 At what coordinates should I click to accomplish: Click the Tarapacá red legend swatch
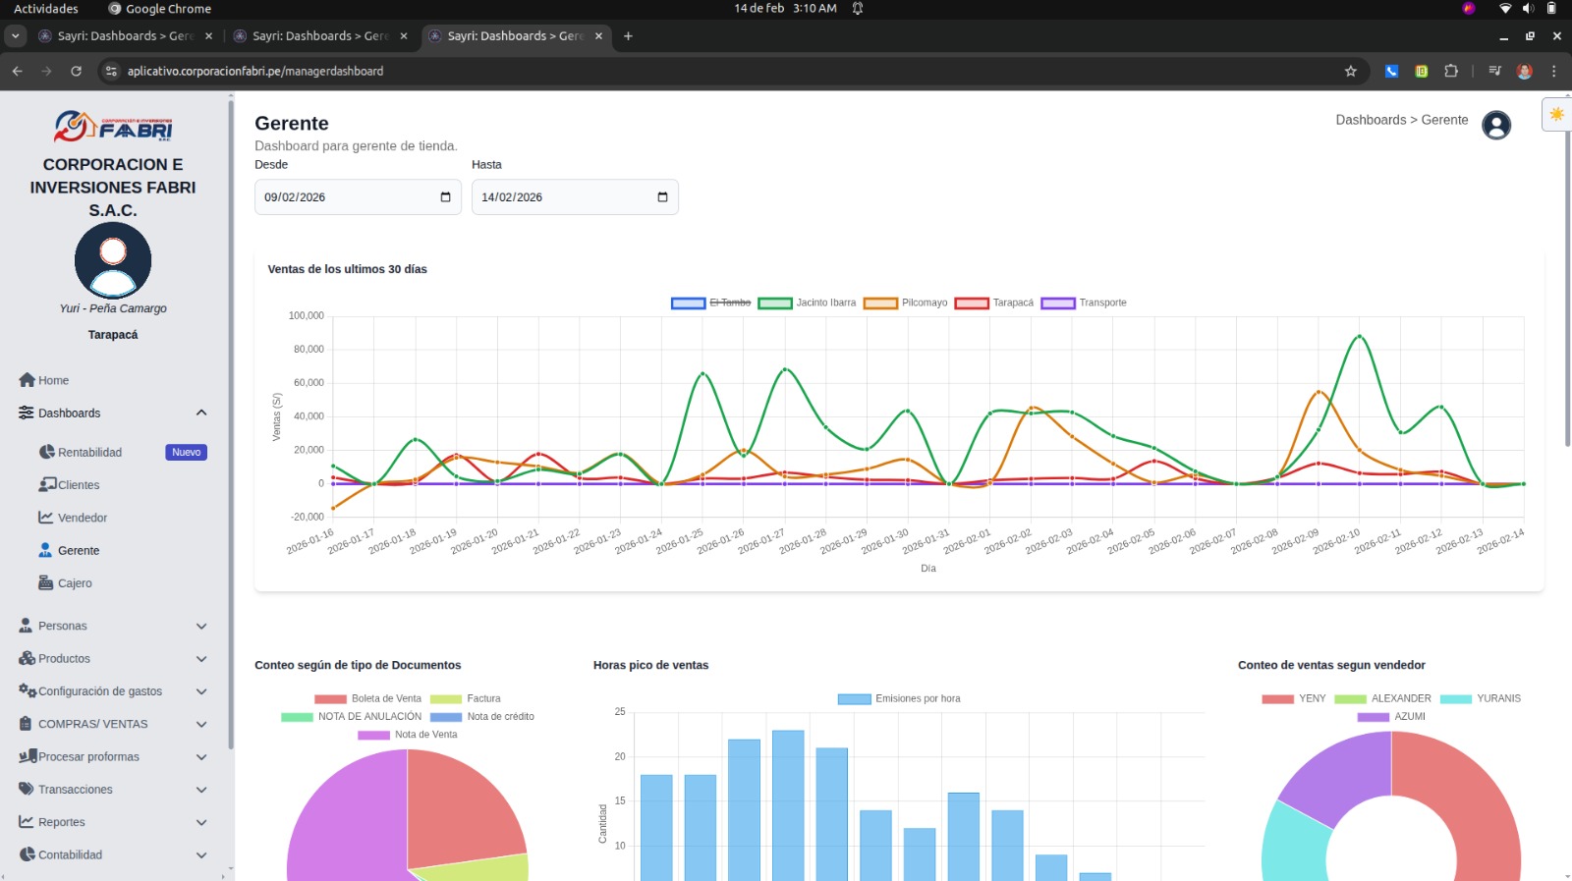point(971,303)
